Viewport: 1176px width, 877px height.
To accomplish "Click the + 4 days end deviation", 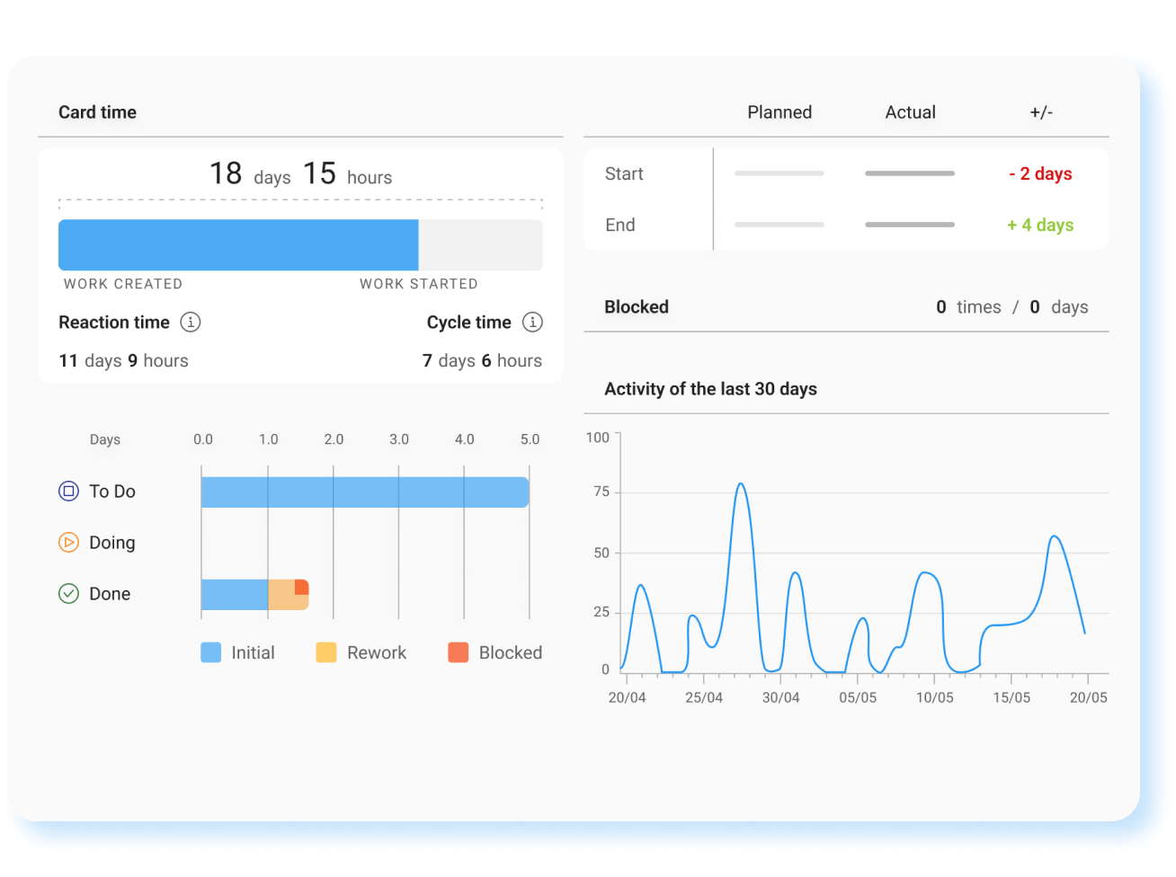I will [x=1040, y=226].
